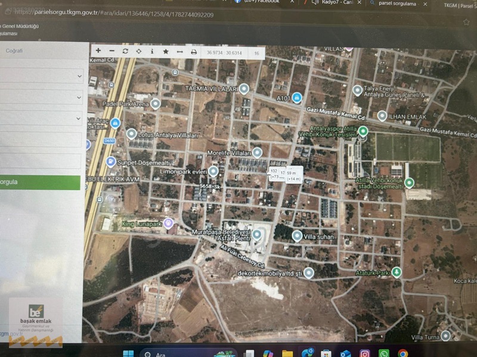Screen dimensions: 477x357
Task: Switch to the Radyo7 browser tab
Action: 337,2
